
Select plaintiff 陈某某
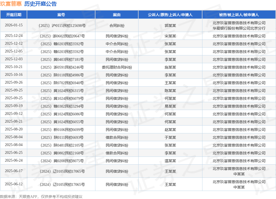pyautogui.click(x=170, y=91)
